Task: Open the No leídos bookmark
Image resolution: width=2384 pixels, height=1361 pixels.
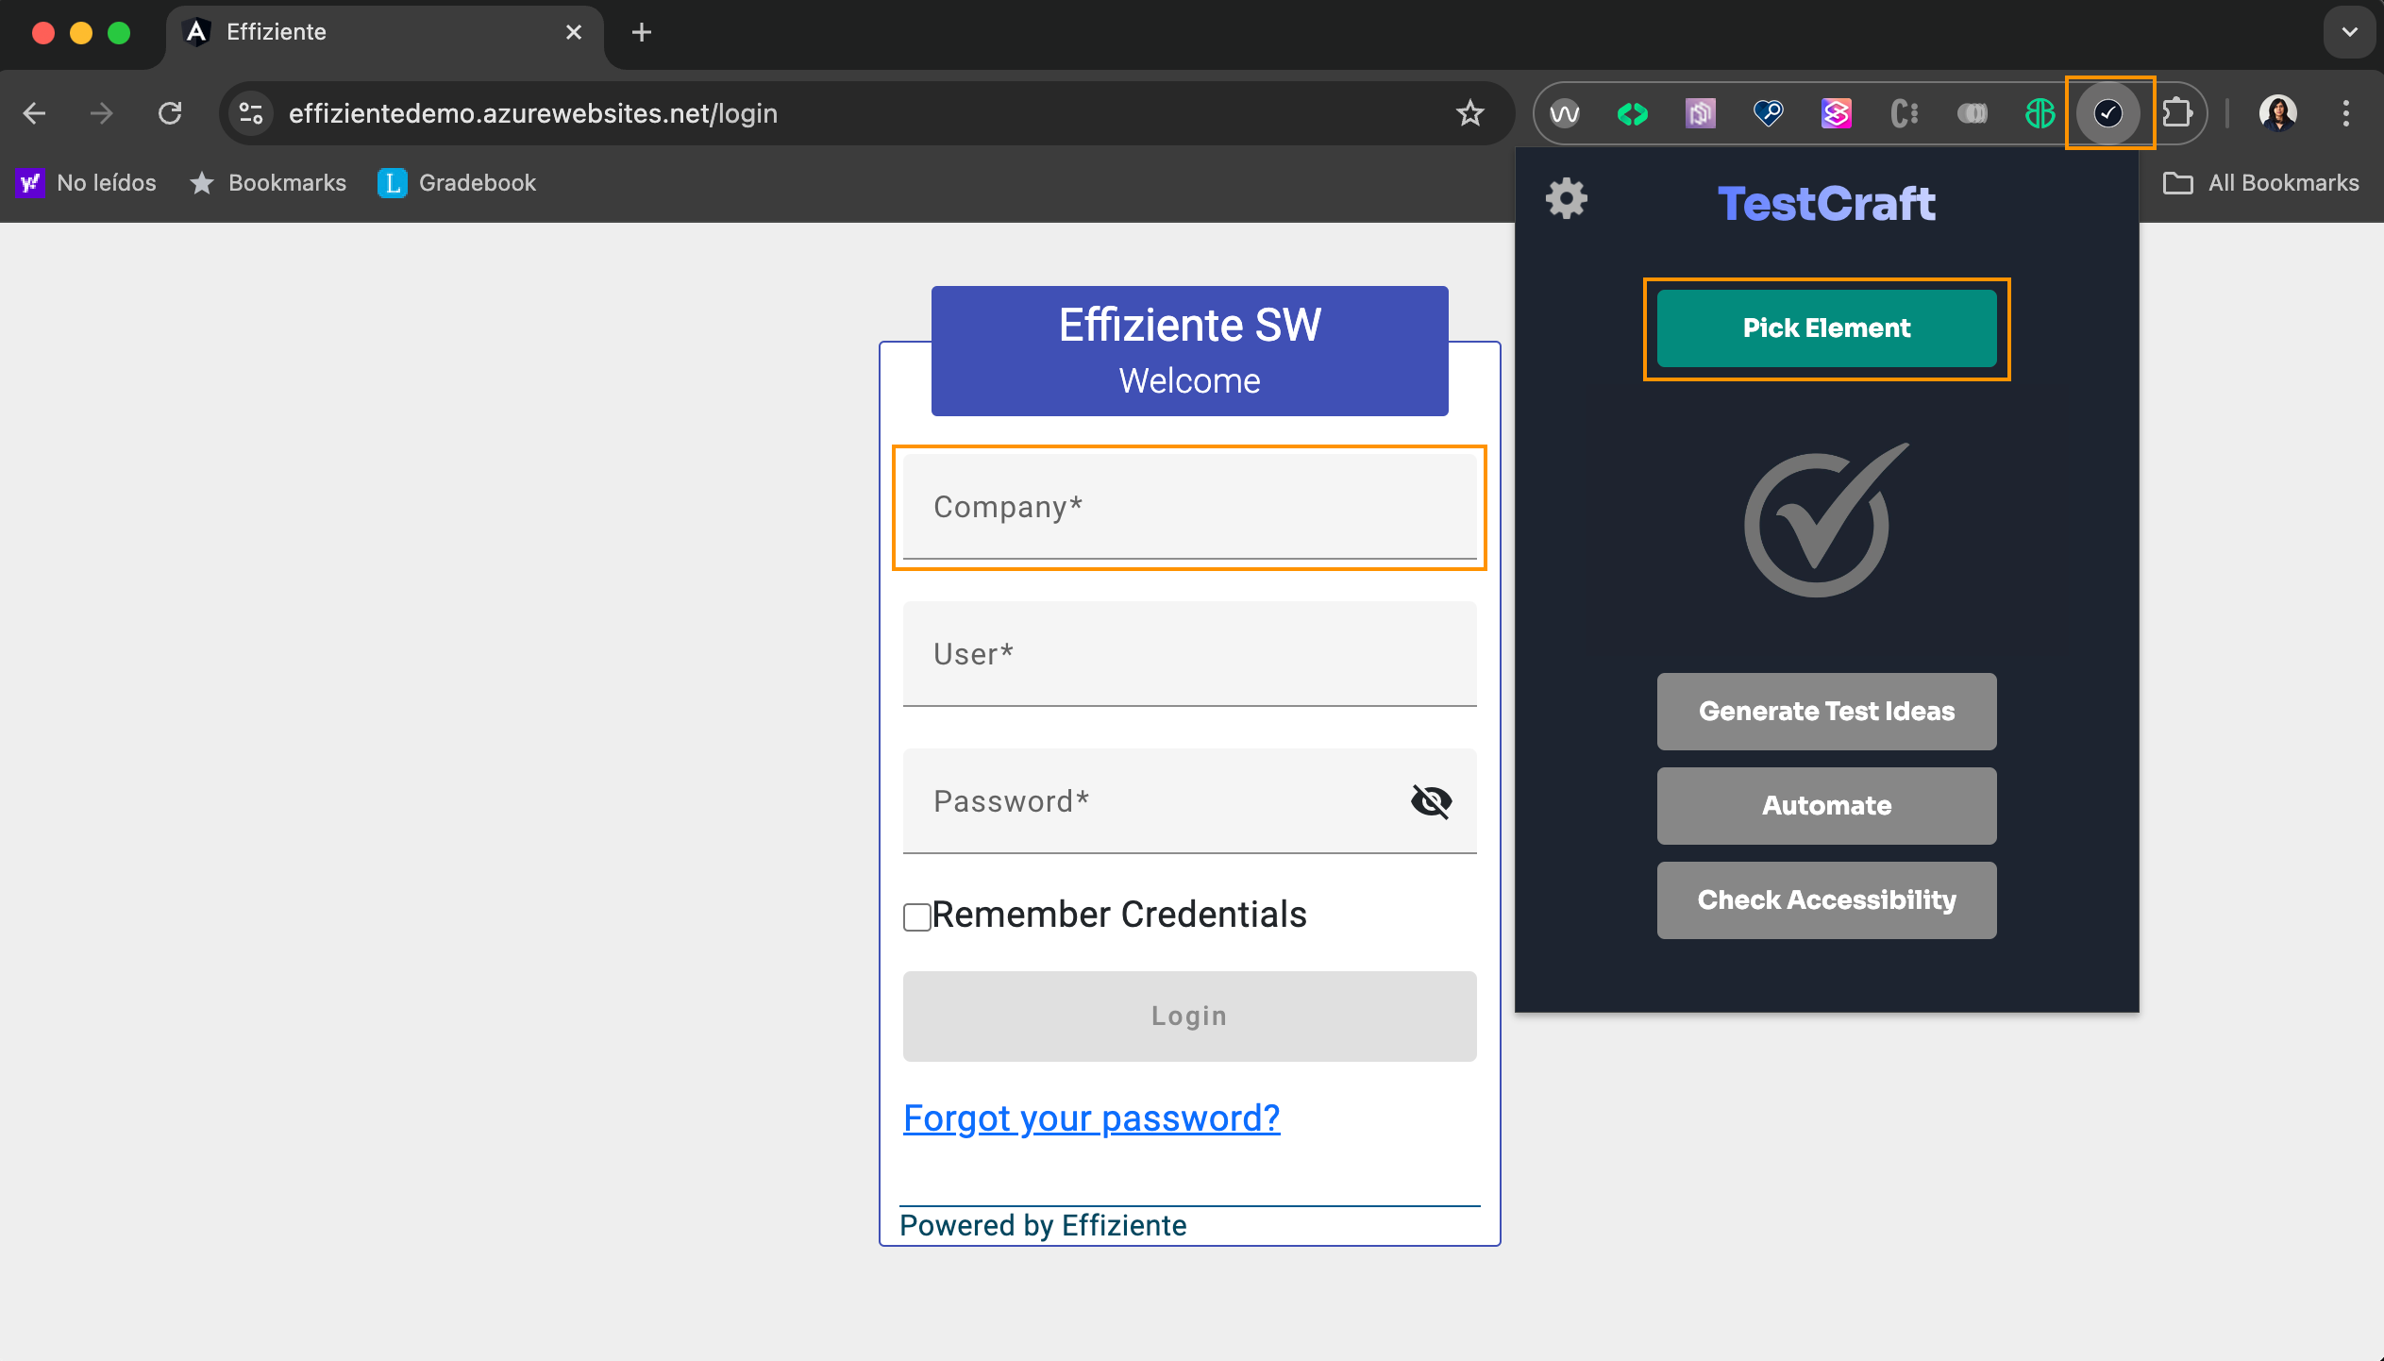Action: click(87, 183)
